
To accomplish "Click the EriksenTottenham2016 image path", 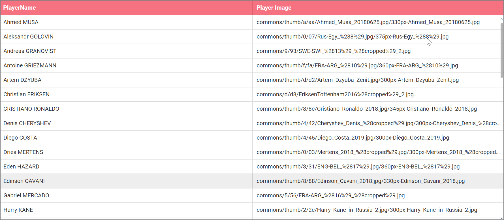I will click(335, 94).
